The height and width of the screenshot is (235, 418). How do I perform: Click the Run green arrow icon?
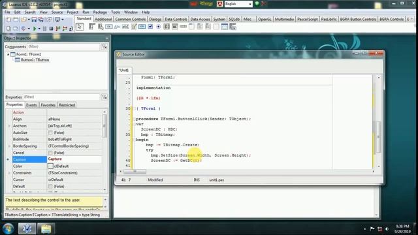point(35,29)
